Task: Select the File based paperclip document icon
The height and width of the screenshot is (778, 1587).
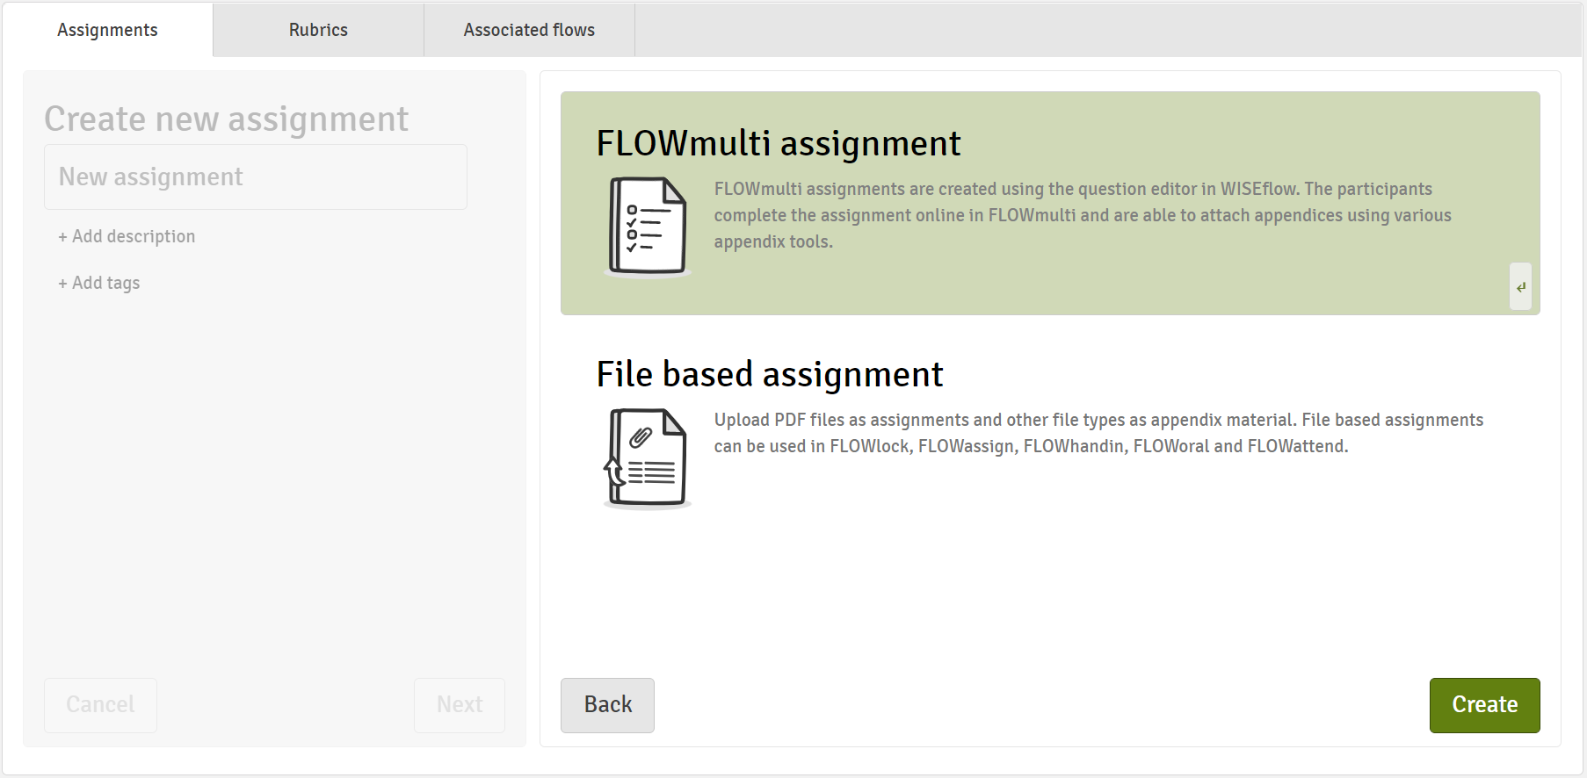Action: (x=648, y=457)
